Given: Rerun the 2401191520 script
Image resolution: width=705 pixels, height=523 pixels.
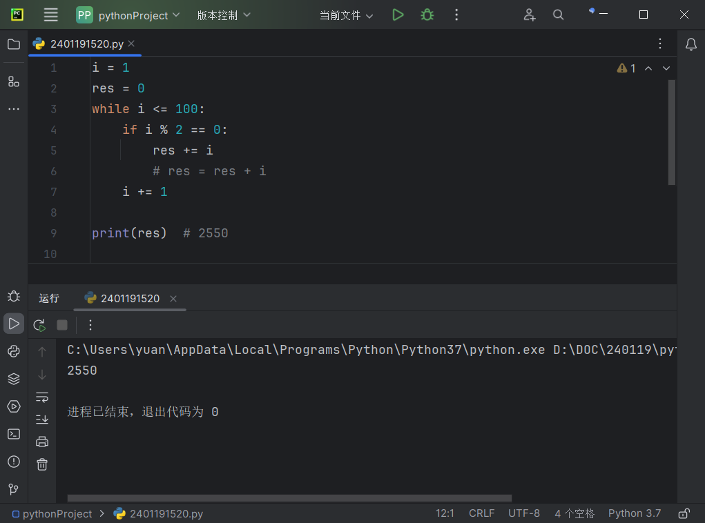Looking at the screenshot, I should point(39,325).
